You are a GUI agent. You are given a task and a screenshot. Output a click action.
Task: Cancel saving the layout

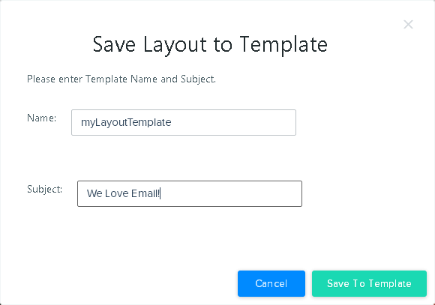271,283
